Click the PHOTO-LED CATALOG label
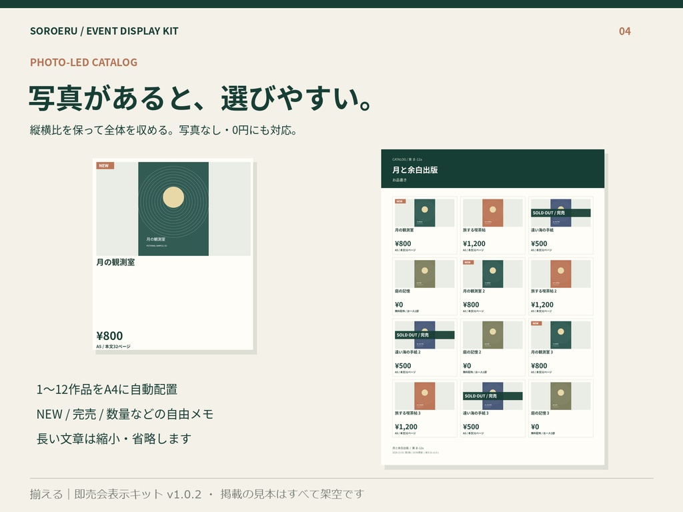This screenshot has height=512, width=683. [83, 62]
